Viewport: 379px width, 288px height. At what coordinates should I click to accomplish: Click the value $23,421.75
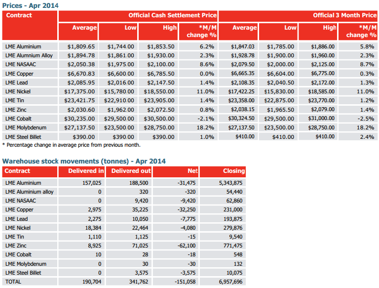pyautogui.click(x=79, y=100)
